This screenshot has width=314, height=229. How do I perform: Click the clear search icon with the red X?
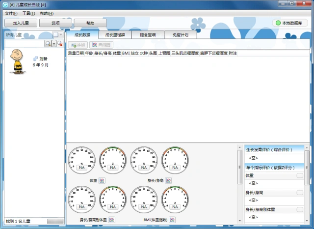click(60, 44)
